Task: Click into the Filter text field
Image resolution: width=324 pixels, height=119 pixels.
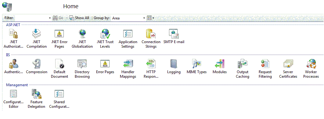Action: [31, 18]
